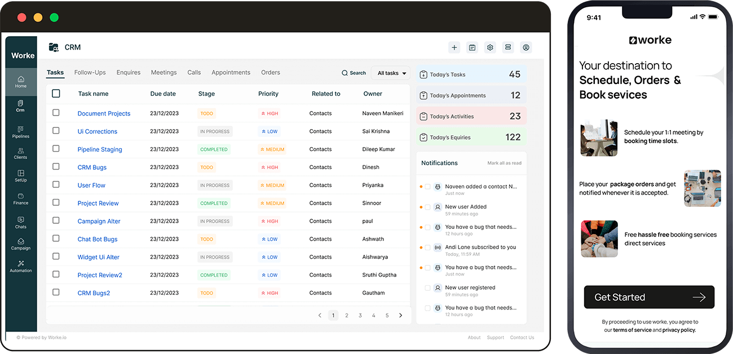The height and width of the screenshot is (354, 733).
Task: Check the CRM Bugs row checkbox
Action: 56,167
